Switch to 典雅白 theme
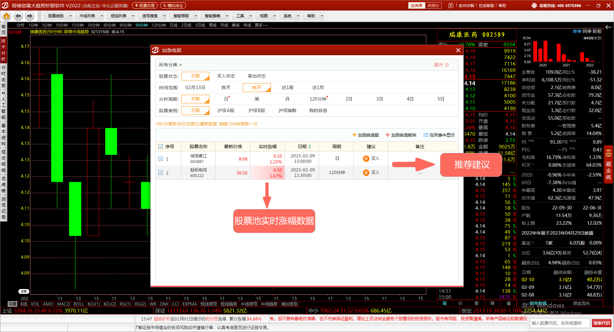 [x=433, y=5]
